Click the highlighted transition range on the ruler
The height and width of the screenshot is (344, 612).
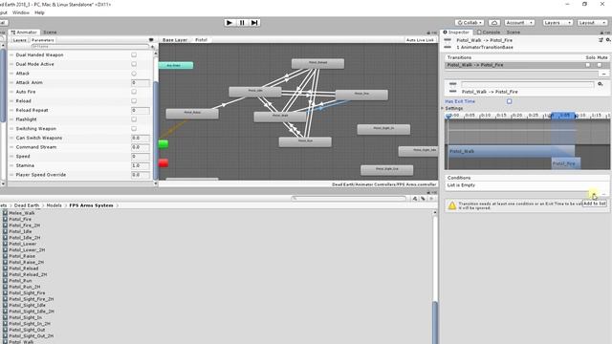click(x=563, y=116)
